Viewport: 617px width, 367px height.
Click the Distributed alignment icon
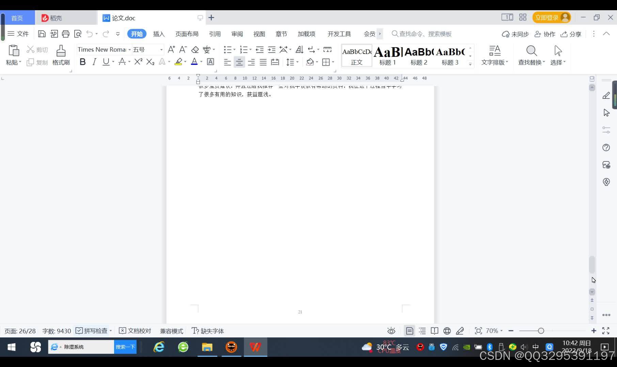click(x=275, y=62)
